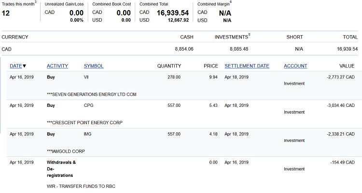This screenshot has height=193, width=362.
Task: Open footnote 3 next to Trades this month
Action: click(35, 2)
